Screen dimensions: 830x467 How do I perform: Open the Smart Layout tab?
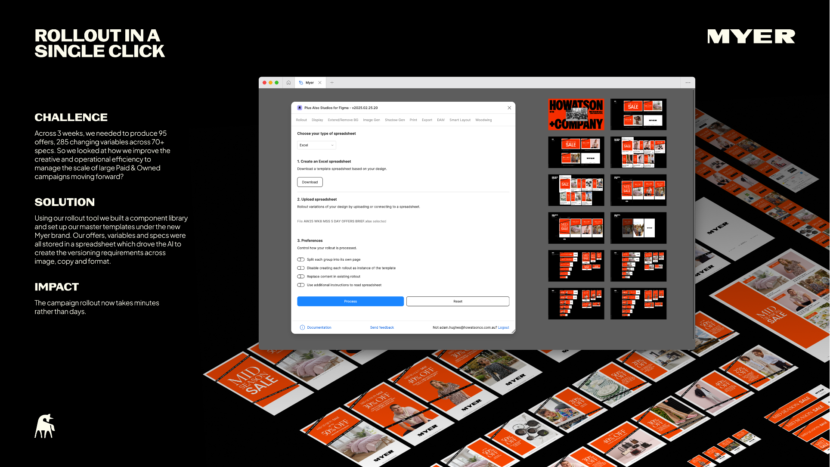tap(460, 120)
